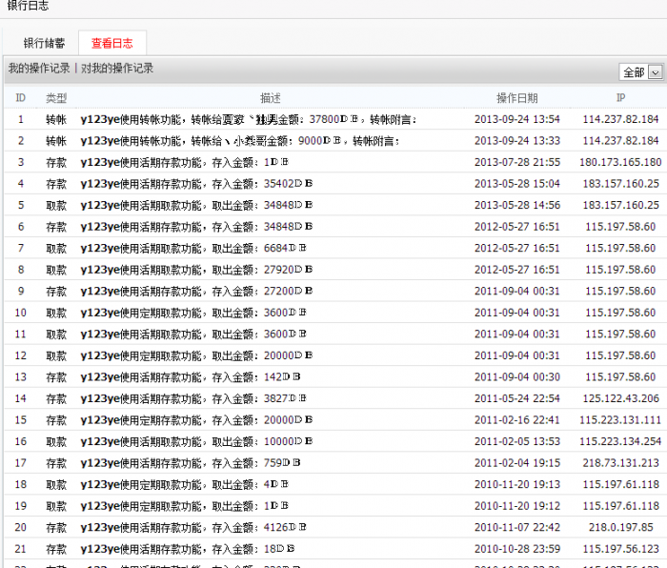Click 转帐 type in row 2

pos(56,141)
